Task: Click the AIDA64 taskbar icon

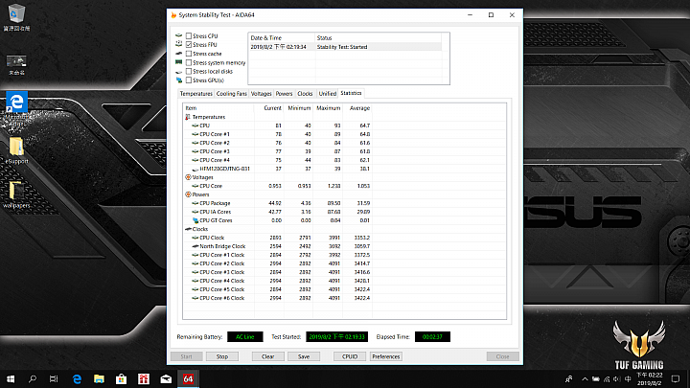Action: coord(188,378)
